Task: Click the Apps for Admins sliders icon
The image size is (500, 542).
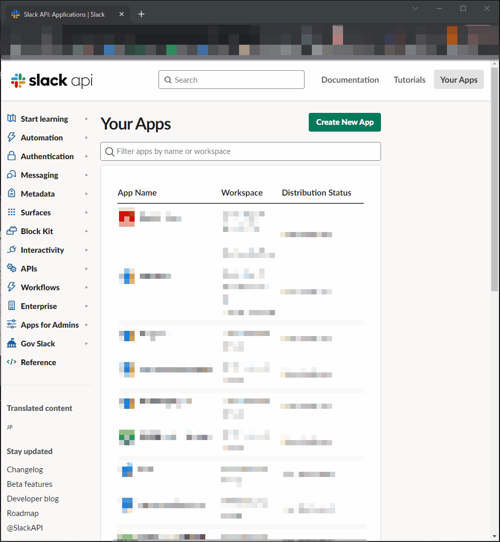Action: pos(11,324)
